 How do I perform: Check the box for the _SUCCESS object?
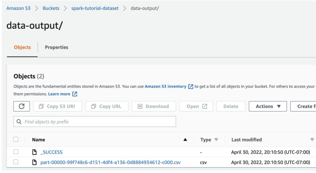click(16, 152)
